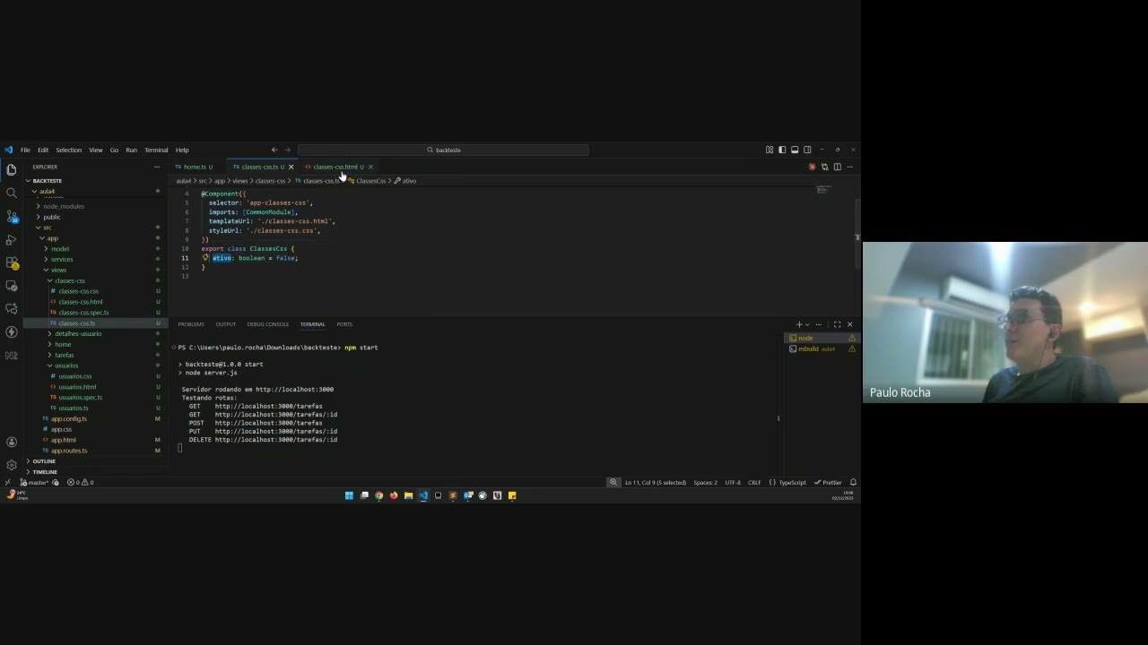Toggle the bottom Panel visibility
The width and height of the screenshot is (1148, 645).
794,150
